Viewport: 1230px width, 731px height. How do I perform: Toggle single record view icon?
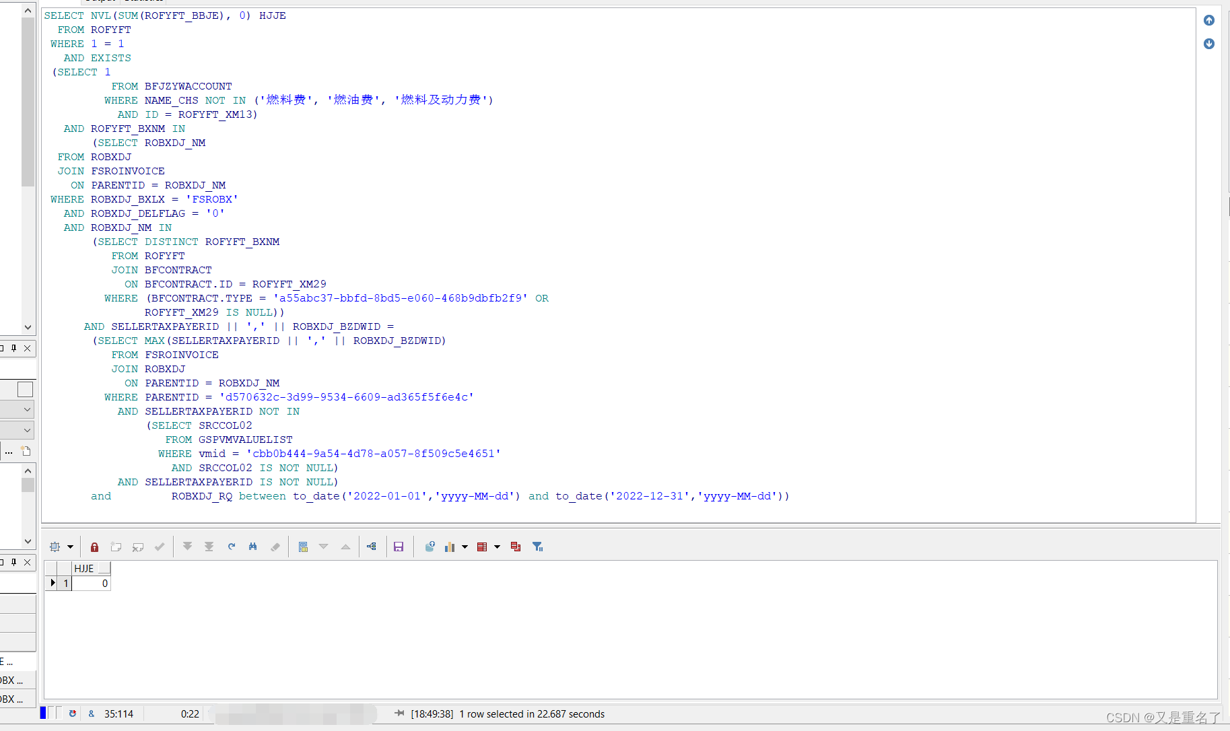tap(303, 547)
